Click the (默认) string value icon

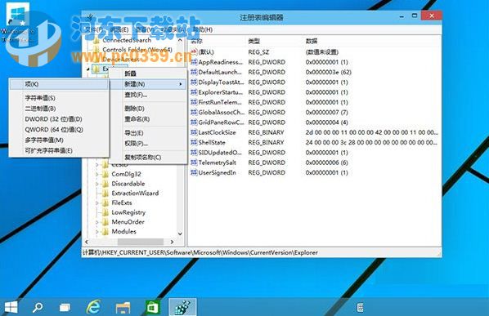pyautogui.click(x=194, y=52)
